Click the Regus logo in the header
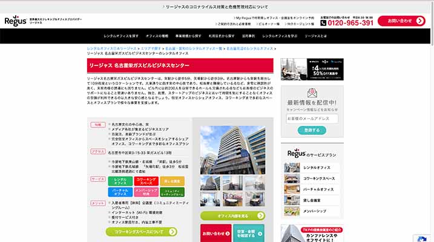Viewport: 434px width, 242px height. point(16,21)
